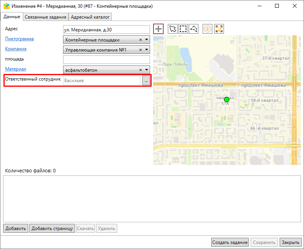Choose the polygon selection tool
The height and width of the screenshot is (249, 304).
point(194,29)
